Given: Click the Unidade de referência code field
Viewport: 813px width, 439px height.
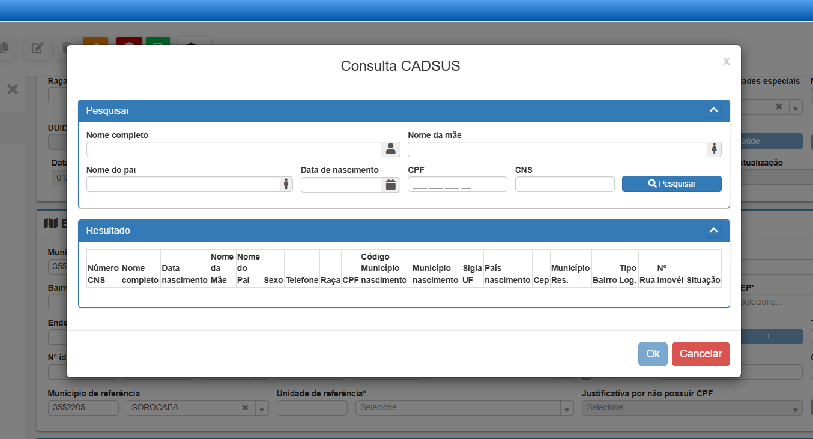Looking at the screenshot, I should [x=312, y=408].
